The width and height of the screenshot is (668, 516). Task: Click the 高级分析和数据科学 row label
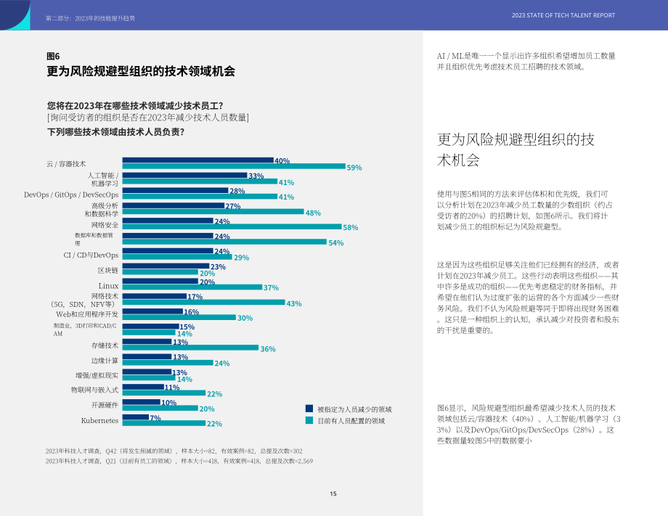pos(102,210)
